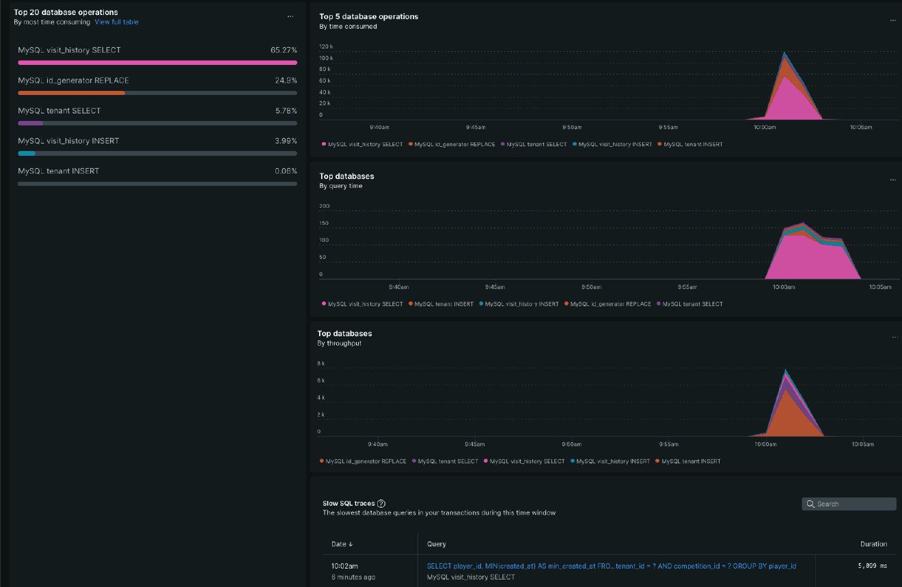
Task: Open the options menu on Top 20 database operations panel
Action: 290,15
